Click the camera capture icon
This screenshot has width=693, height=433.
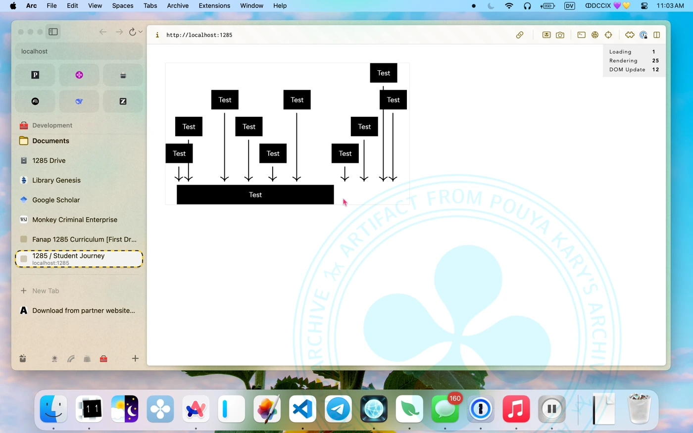click(560, 35)
